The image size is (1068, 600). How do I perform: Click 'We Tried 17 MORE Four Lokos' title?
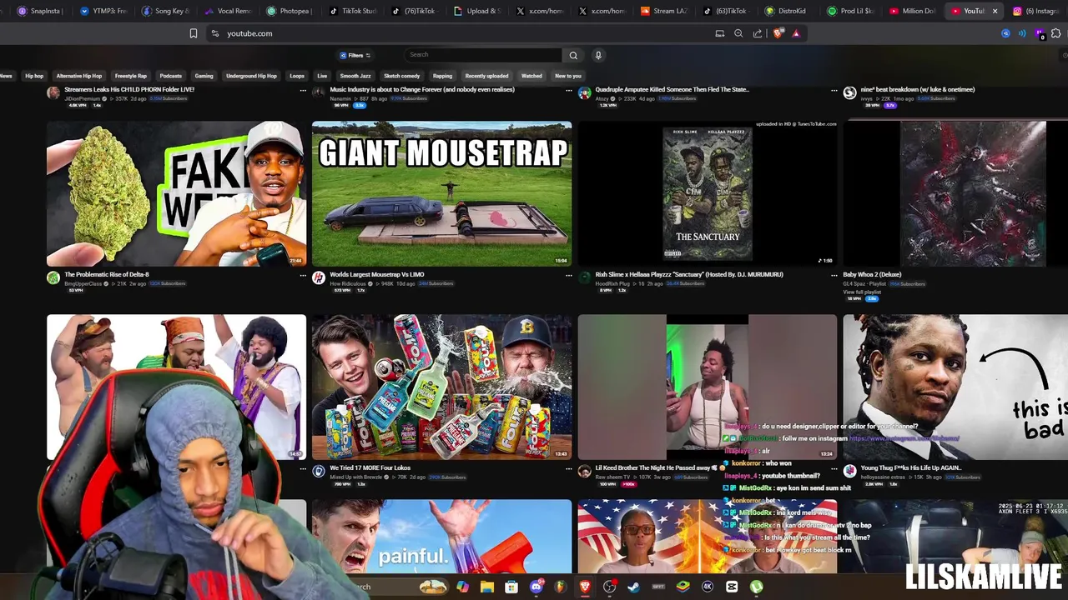(370, 467)
